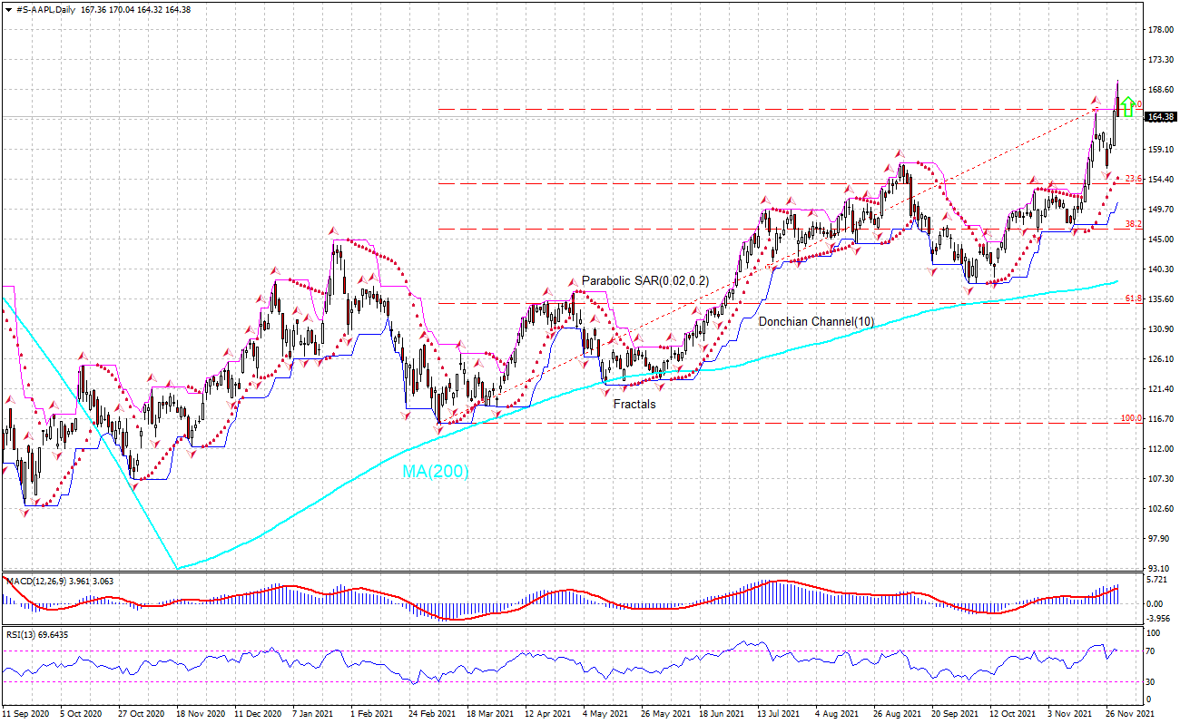Viewport: 1180px width, 724px height.
Task: Click the 164.38 current price tag
Action: [x=1159, y=116]
